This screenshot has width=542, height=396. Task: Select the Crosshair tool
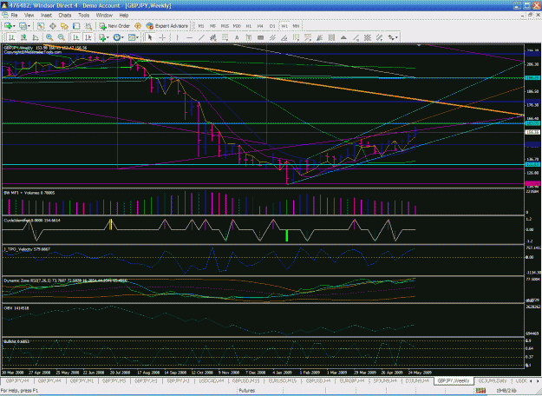[162, 37]
